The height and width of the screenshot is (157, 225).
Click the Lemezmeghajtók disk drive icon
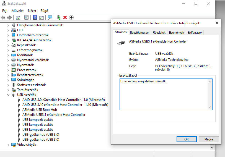tap(14, 50)
